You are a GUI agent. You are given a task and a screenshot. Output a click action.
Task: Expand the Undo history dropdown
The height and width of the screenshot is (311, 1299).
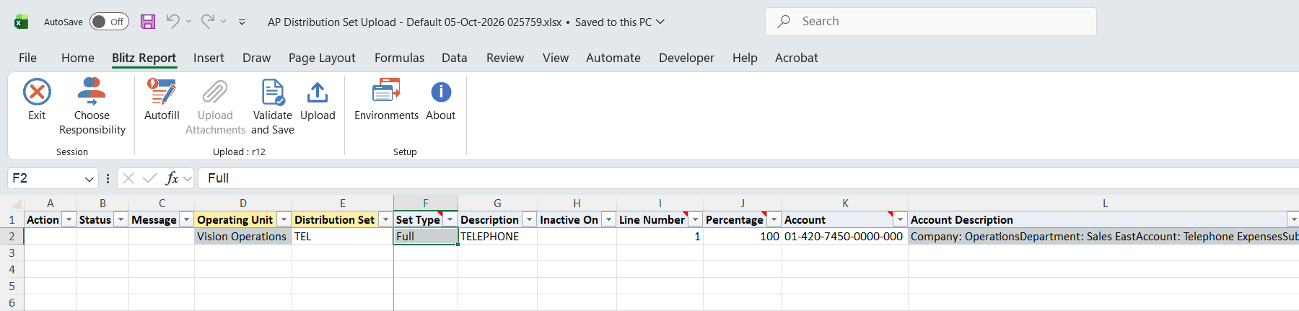tap(188, 22)
